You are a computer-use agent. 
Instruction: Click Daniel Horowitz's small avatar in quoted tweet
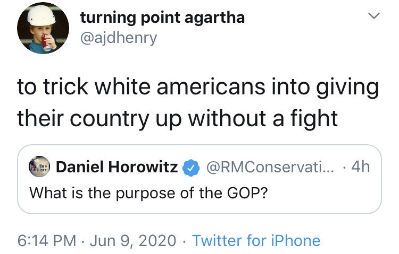(39, 168)
